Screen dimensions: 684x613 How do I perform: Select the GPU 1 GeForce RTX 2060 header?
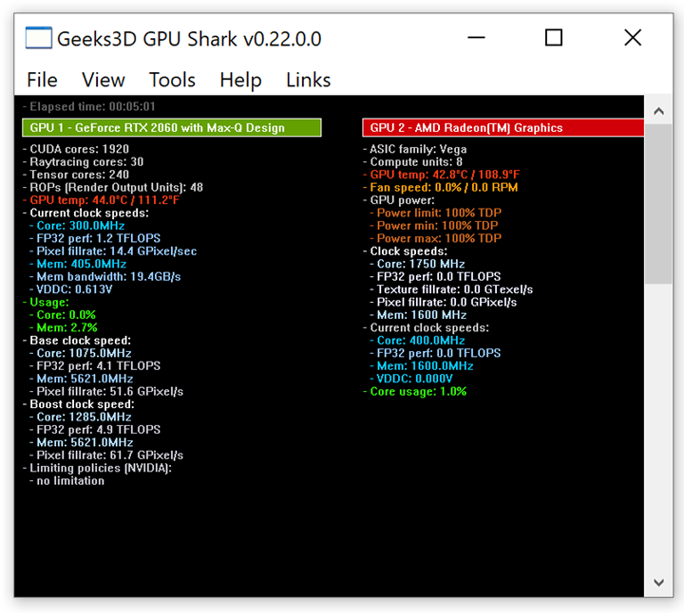tap(172, 128)
